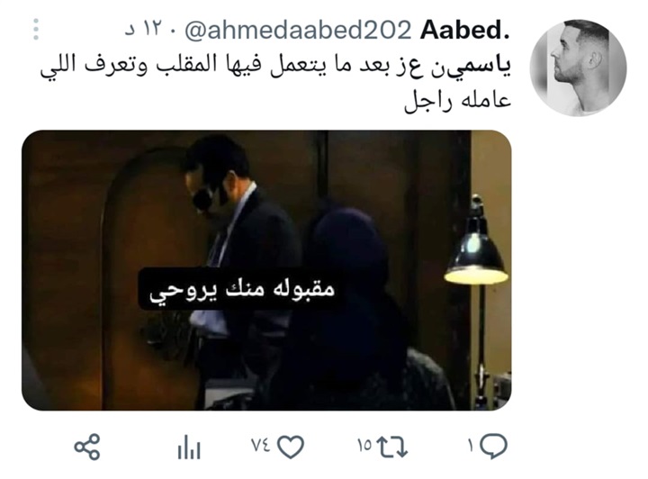
Task: Click the first line of tweet text
Action: [275, 66]
